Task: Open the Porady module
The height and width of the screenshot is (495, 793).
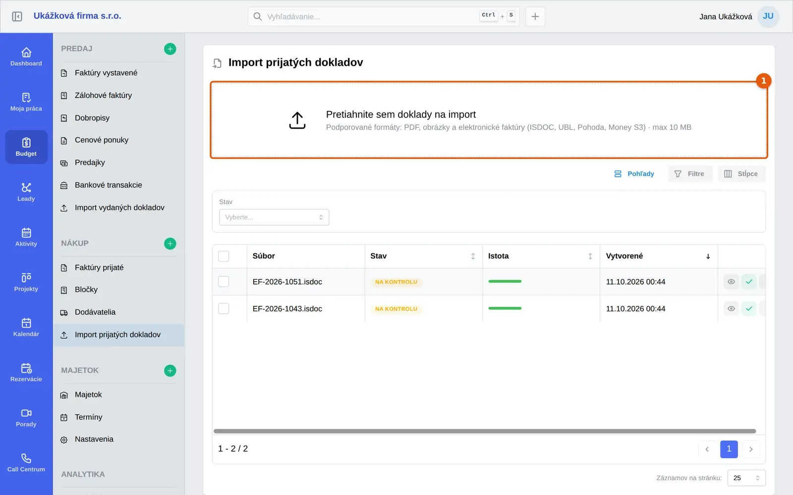Action: tap(26, 417)
